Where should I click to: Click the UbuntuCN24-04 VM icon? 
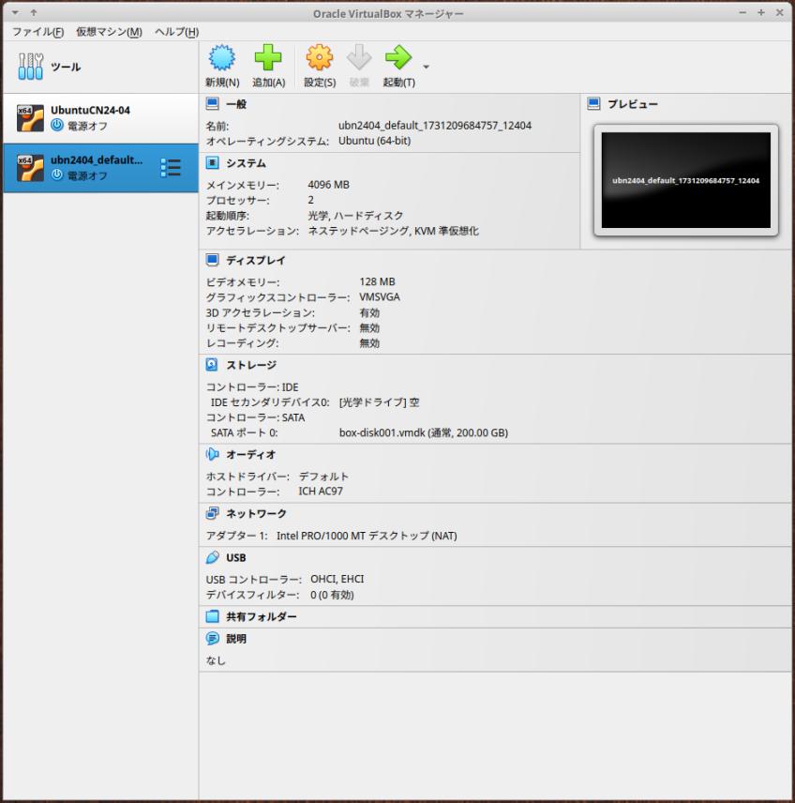(x=30, y=118)
